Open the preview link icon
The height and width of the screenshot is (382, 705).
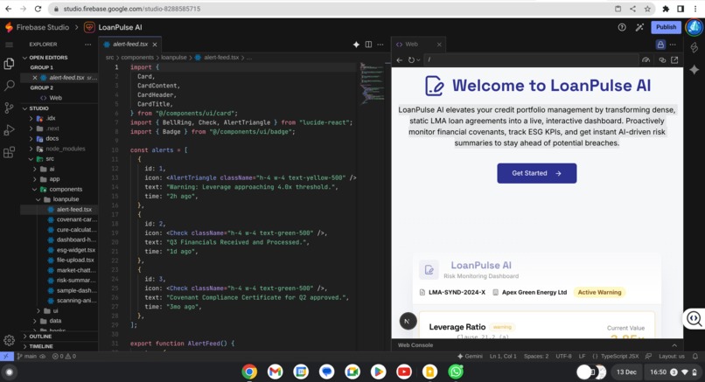[x=662, y=59]
